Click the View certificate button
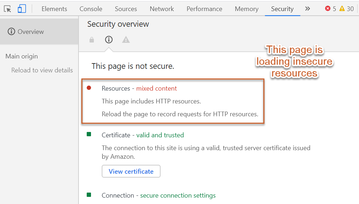359x204 pixels. [x=131, y=171]
